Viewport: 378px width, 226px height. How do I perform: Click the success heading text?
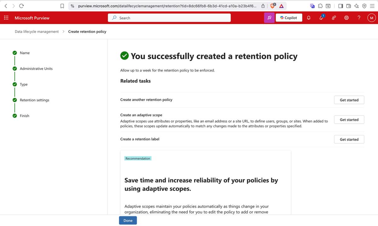click(x=214, y=56)
